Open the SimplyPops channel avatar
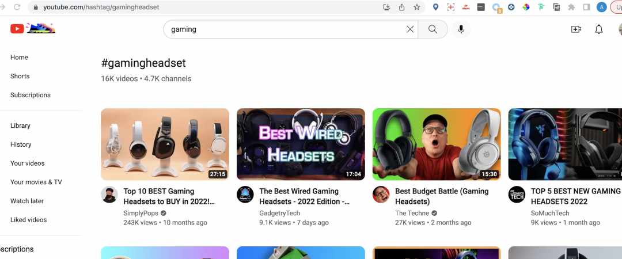 109,195
